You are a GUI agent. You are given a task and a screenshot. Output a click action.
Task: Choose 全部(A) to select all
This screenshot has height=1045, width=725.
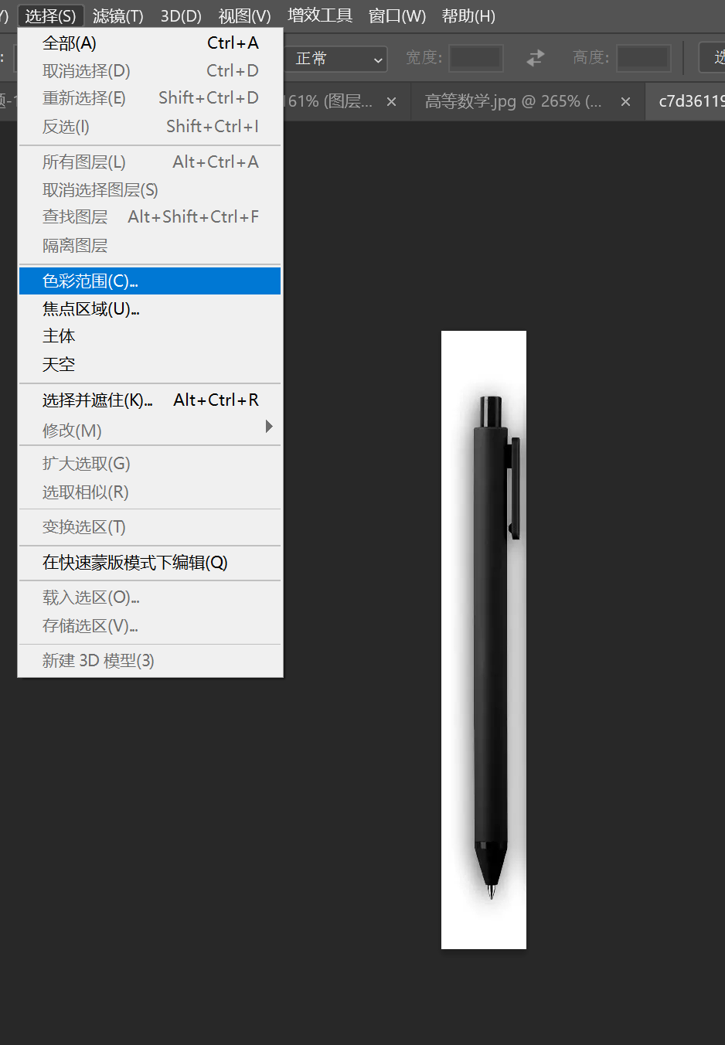click(150, 43)
